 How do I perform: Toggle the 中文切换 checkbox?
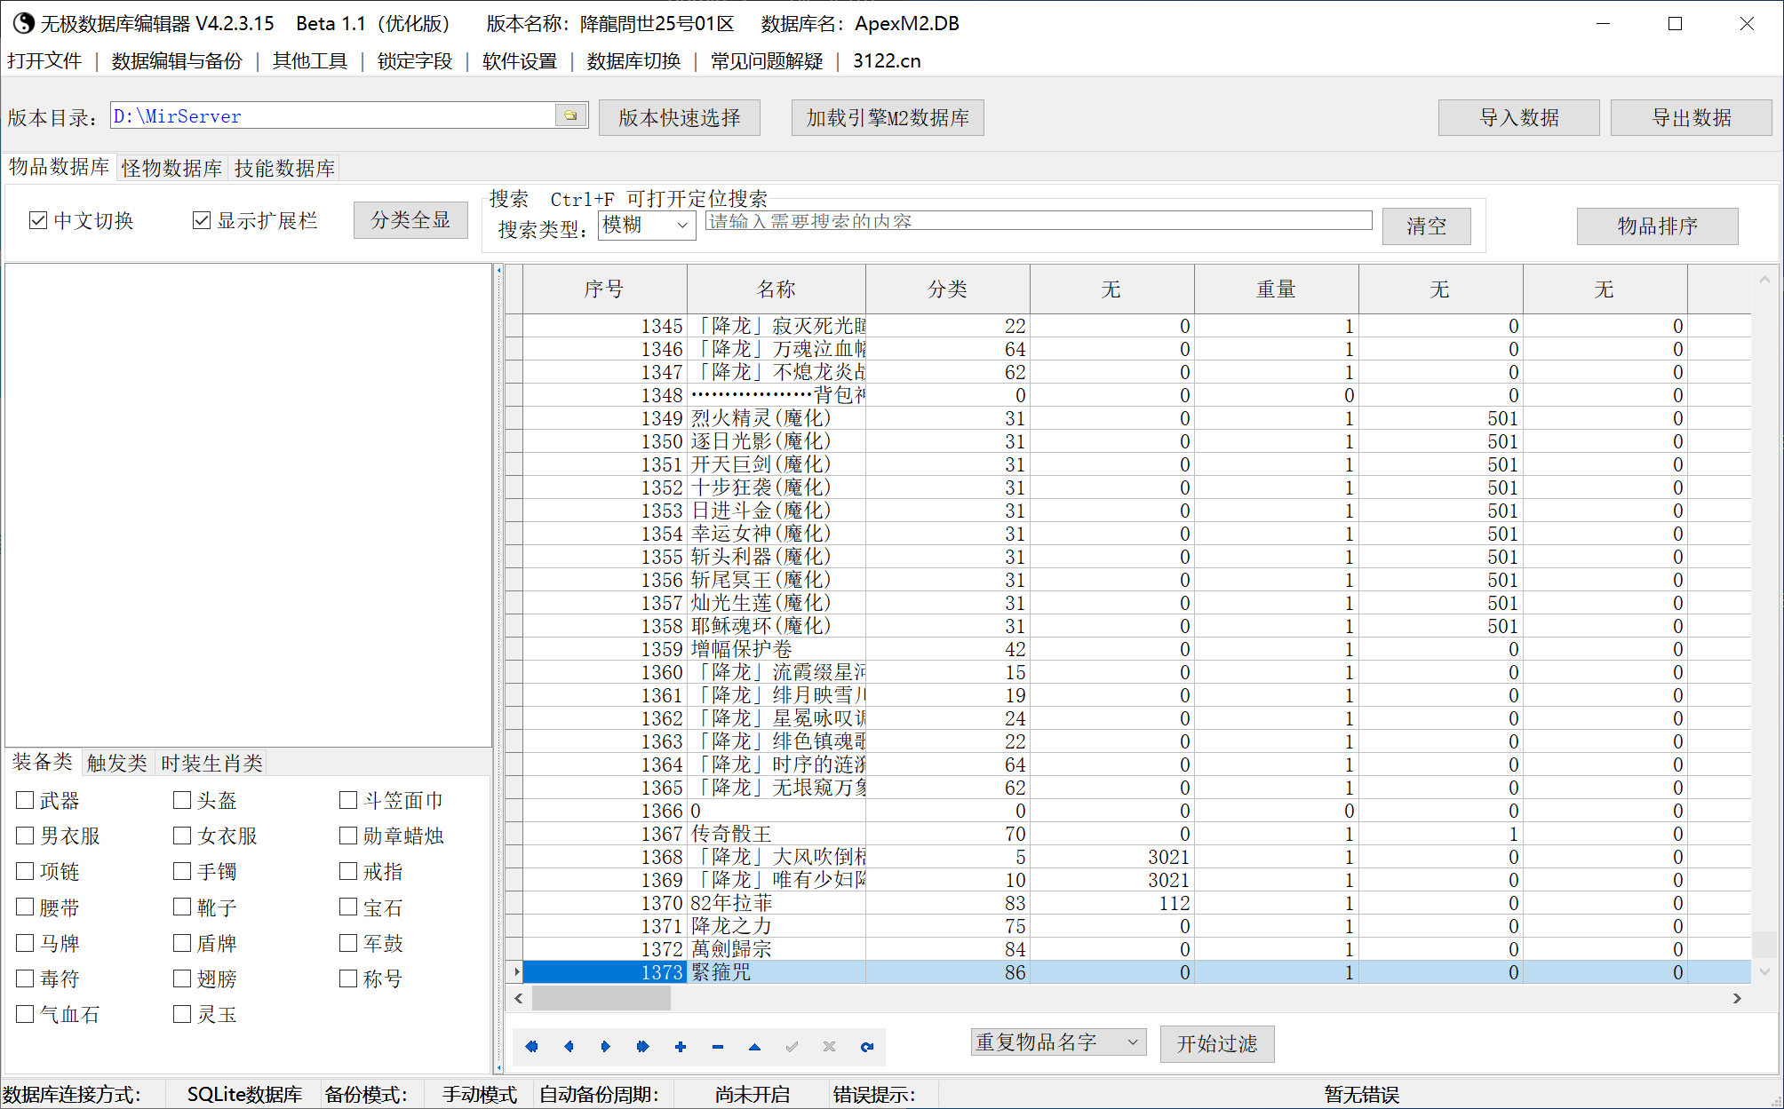point(38,220)
